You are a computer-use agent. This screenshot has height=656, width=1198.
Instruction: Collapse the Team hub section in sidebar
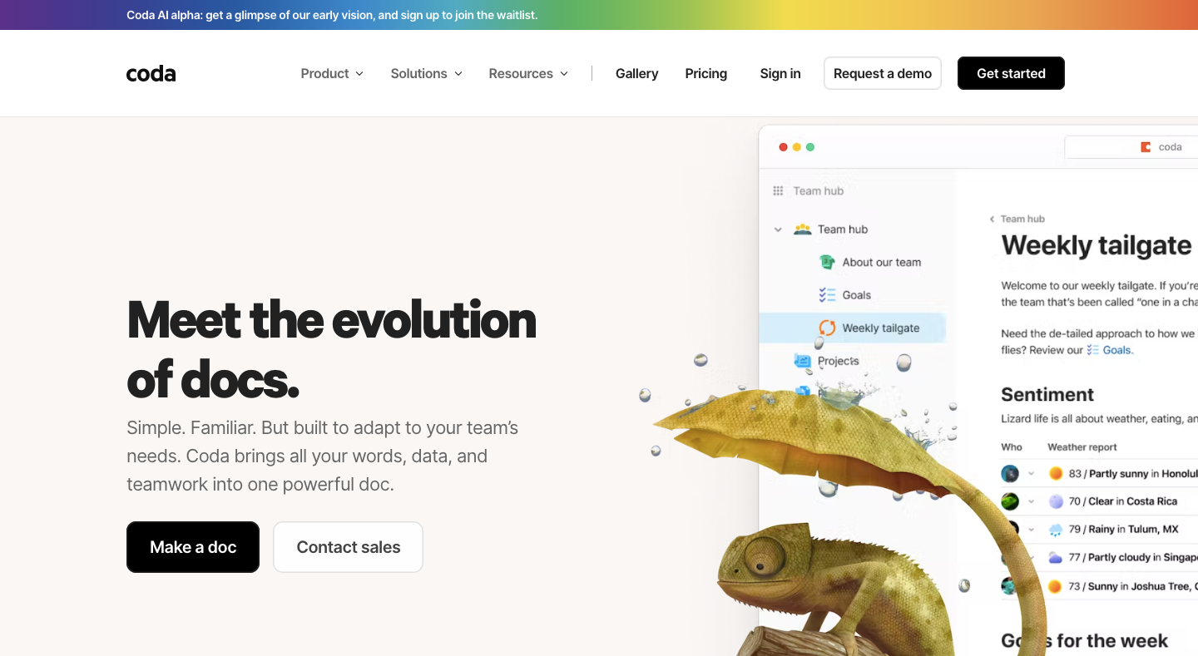coord(778,229)
